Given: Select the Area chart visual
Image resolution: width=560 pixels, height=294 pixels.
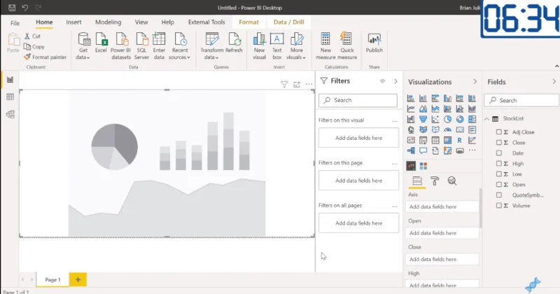Looking at the screenshot, I should point(423,108).
